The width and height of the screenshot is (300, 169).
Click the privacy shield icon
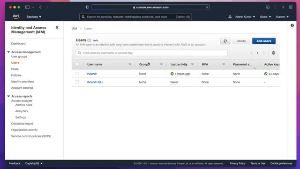[x=87, y=8]
